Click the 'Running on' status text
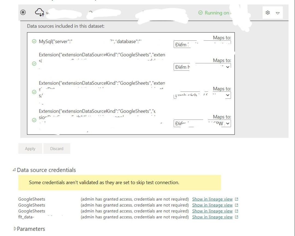This screenshot has height=236, width=295. point(217,13)
